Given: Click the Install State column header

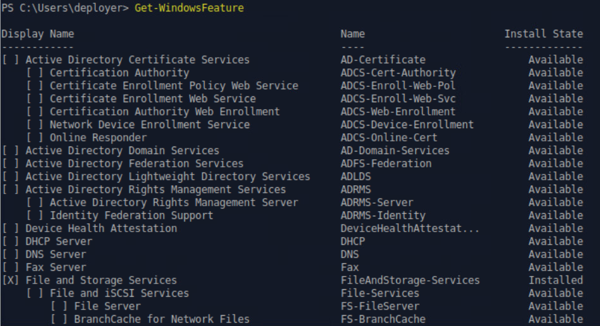Looking at the screenshot, I should pos(543,34).
